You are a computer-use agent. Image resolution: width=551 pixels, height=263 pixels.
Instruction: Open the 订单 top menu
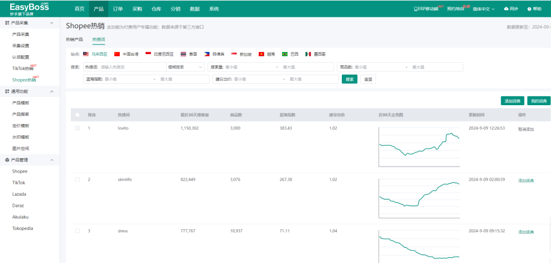point(118,9)
